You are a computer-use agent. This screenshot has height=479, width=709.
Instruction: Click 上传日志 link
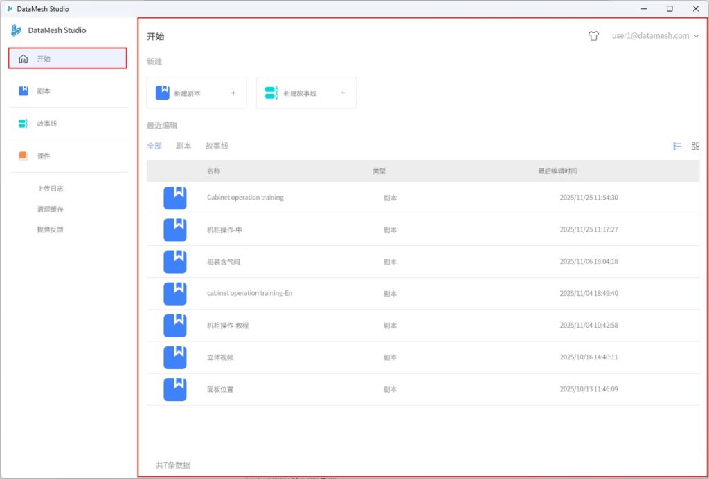(x=51, y=189)
